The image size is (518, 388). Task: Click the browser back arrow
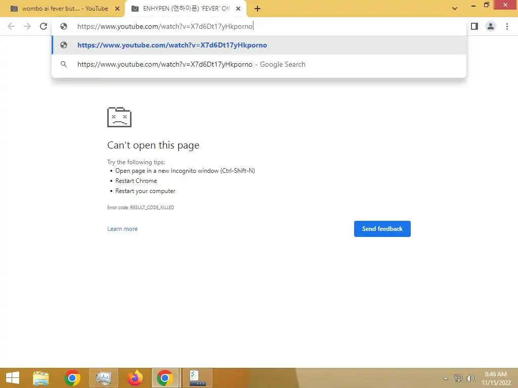click(x=11, y=26)
